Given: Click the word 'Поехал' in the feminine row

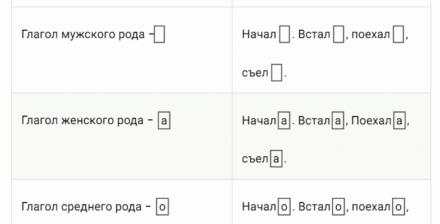Looking at the screenshot, I should pyautogui.click(x=371, y=121).
